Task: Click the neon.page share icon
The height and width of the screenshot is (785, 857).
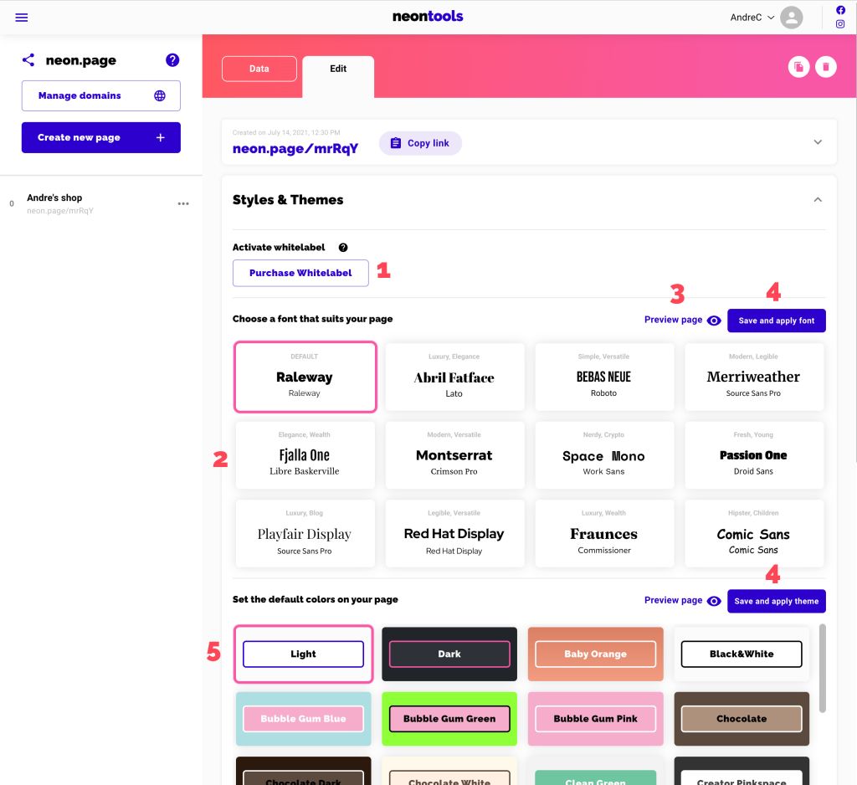Action: 28,60
